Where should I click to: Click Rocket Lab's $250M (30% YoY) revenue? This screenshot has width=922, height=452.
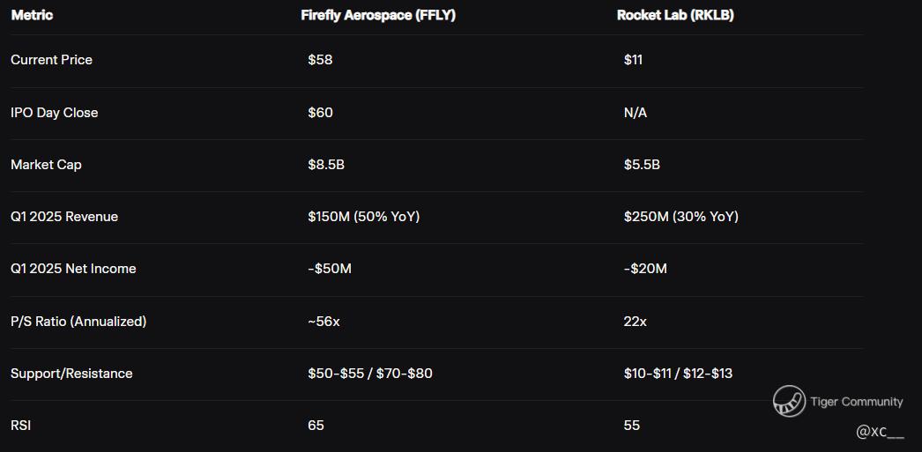[680, 217]
